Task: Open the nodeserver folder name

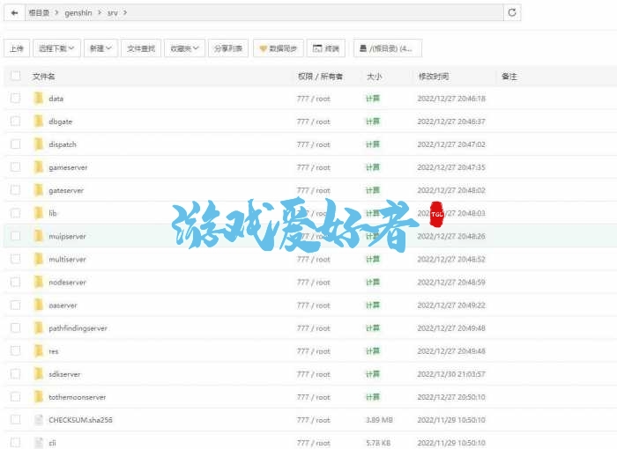Action: tap(67, 283)
